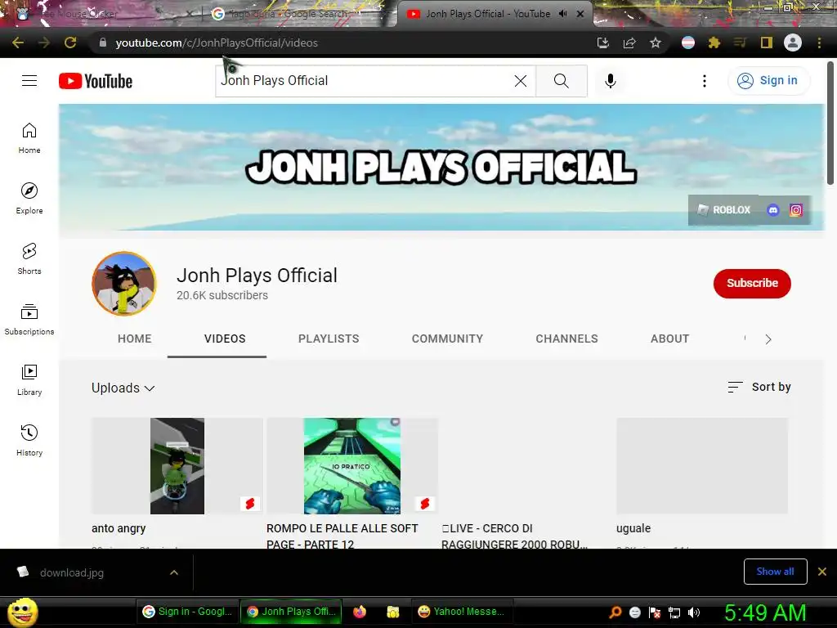The height and width of the screenshot is (628, 837).
Task: Expand the Uploads dropdown
Action: click(x=123, y=388)
